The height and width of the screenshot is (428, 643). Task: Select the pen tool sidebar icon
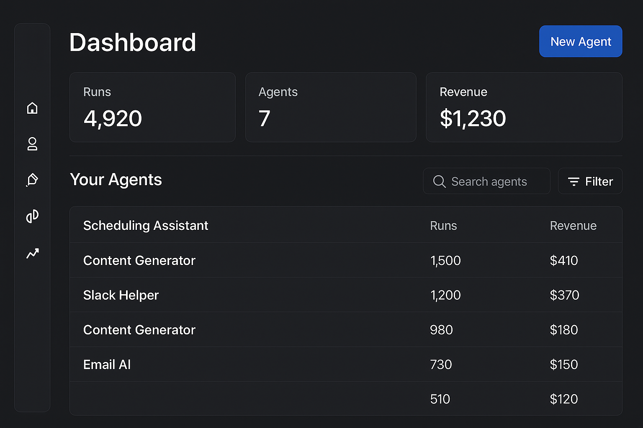(x=32, y=180)
